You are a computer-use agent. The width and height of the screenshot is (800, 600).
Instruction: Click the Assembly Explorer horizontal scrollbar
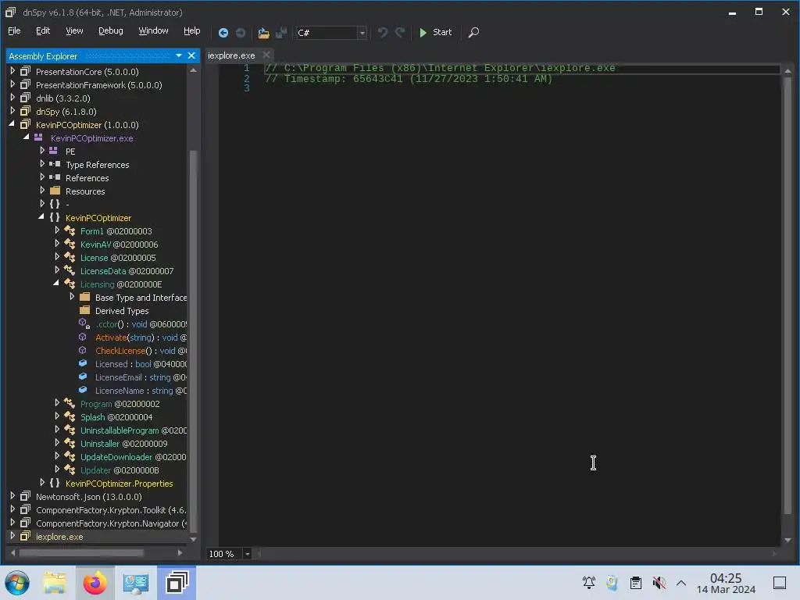coord(81,552)
